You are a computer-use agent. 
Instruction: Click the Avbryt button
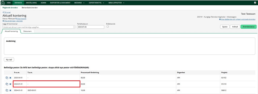point(235,27)
